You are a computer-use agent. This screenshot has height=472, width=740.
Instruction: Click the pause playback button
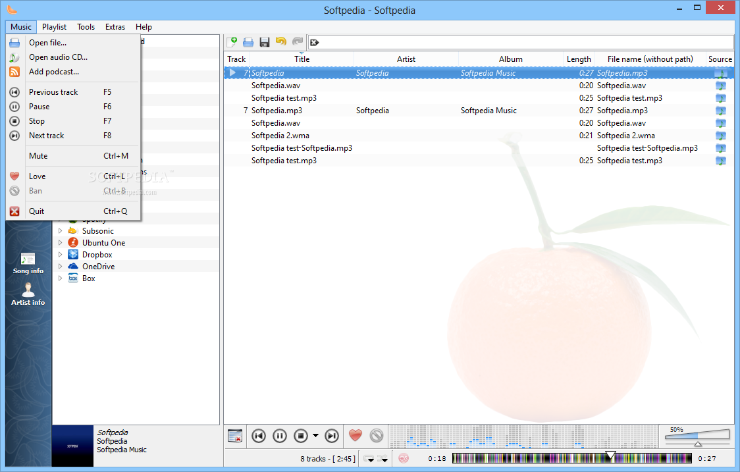(280, 436)
